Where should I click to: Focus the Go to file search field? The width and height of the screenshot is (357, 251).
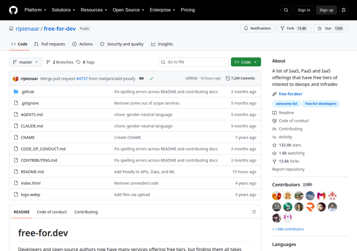193,62
